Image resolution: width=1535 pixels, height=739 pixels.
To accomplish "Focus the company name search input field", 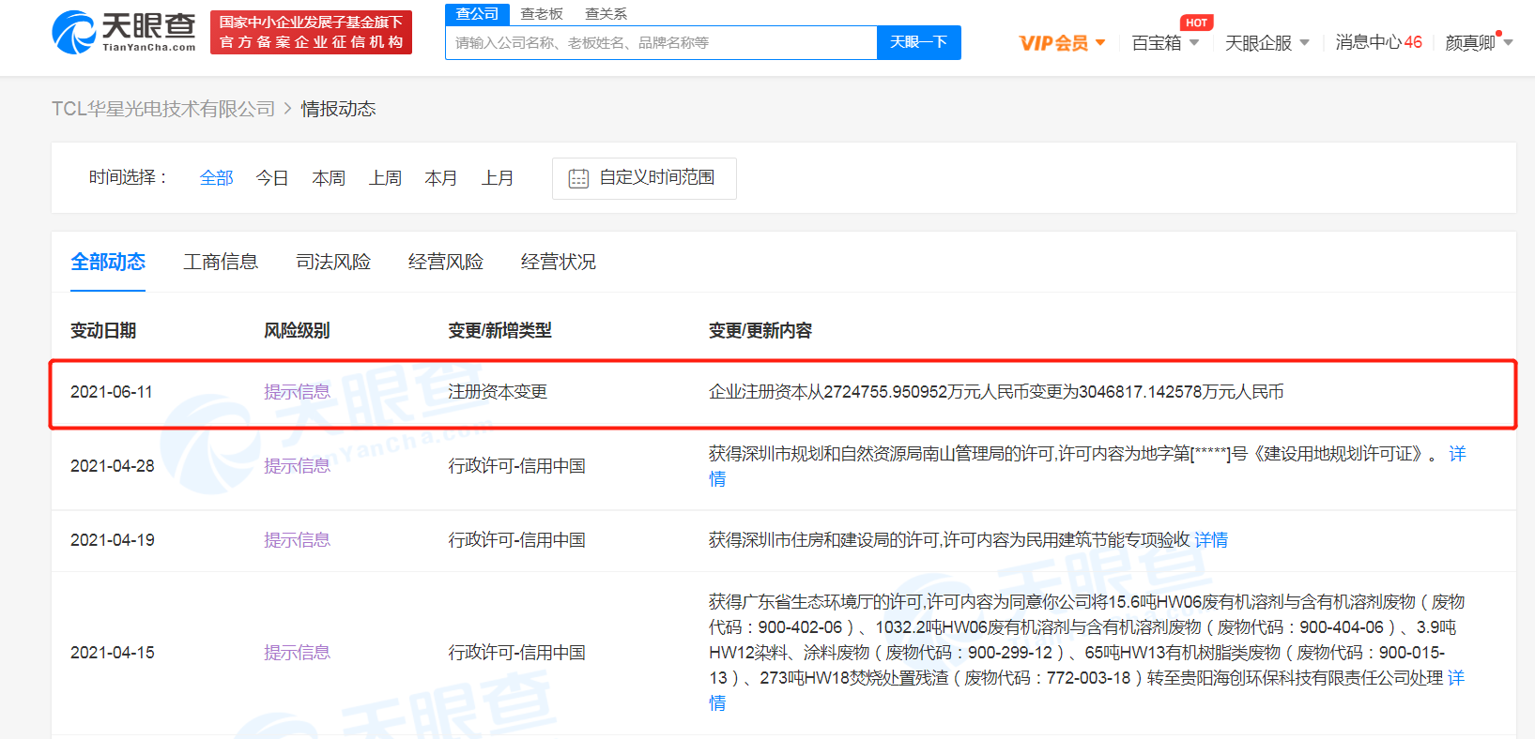I will [x=661, y=42].
